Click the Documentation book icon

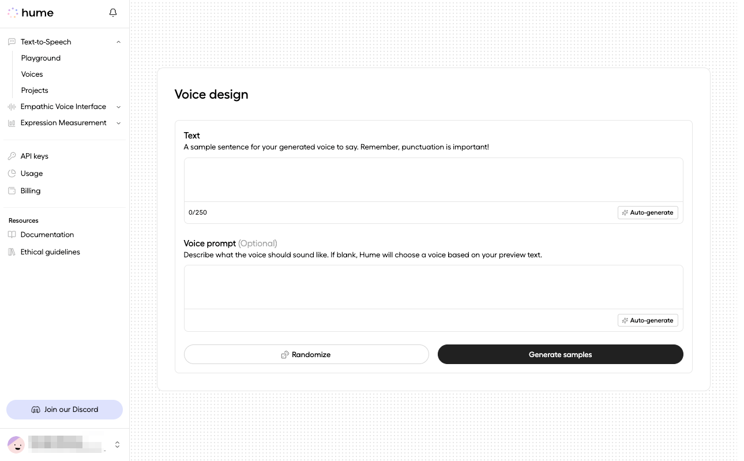[x=12, y=235]
